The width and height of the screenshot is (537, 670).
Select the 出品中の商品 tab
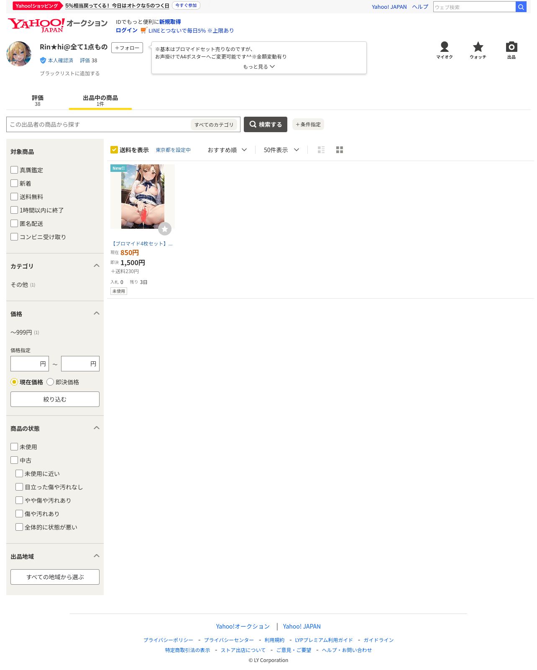click(100, 100)
